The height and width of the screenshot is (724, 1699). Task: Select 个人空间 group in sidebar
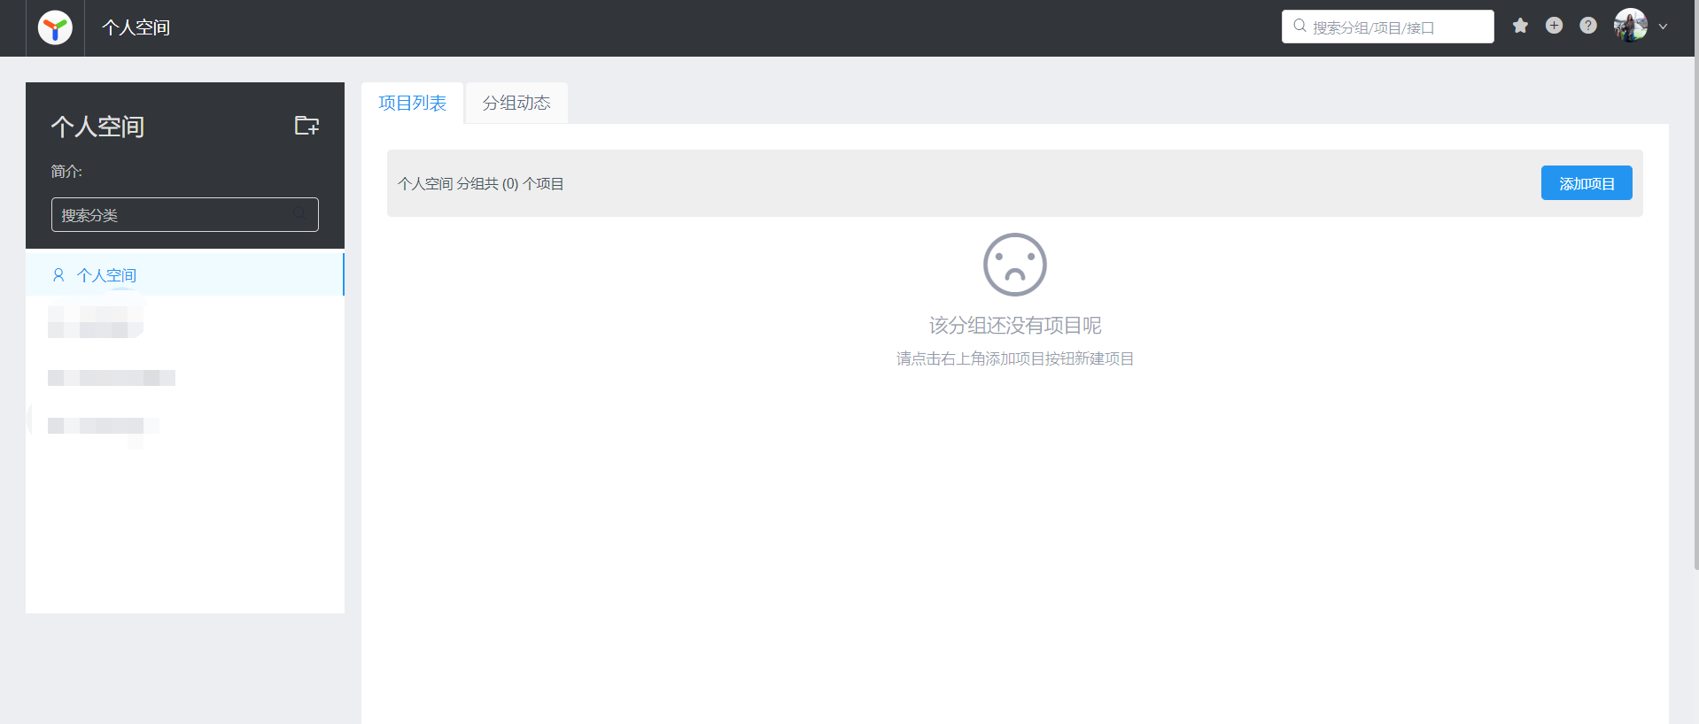185,274
